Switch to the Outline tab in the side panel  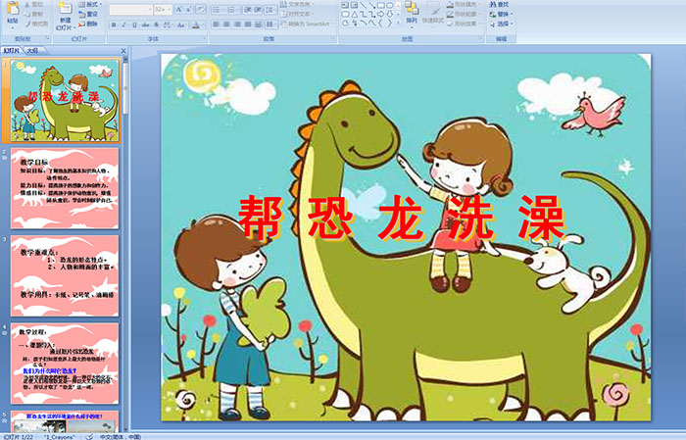pos(32,49)
